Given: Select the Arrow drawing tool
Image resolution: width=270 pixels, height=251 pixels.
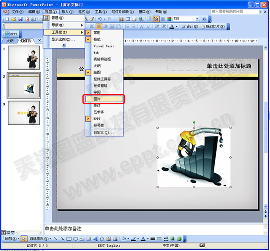Looking at the screenshot, I should point(62,239).
